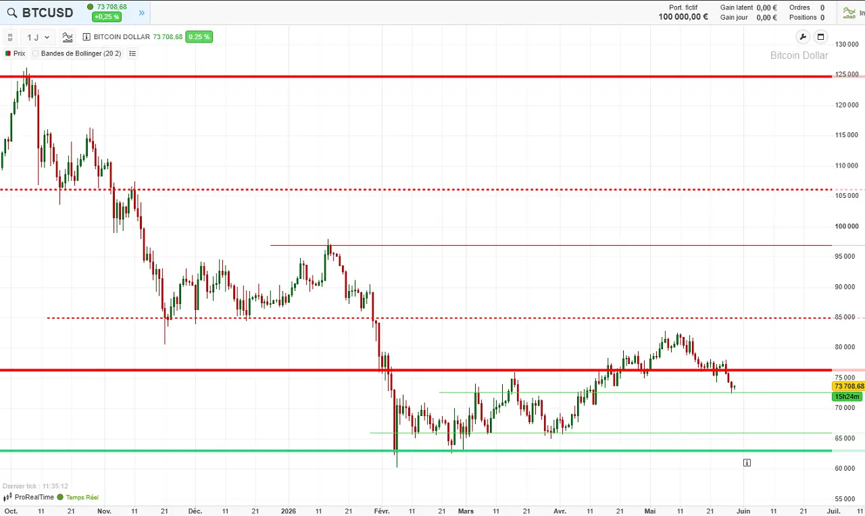Click the 73 708,68 yellow price label on axis

pos(848,386)
